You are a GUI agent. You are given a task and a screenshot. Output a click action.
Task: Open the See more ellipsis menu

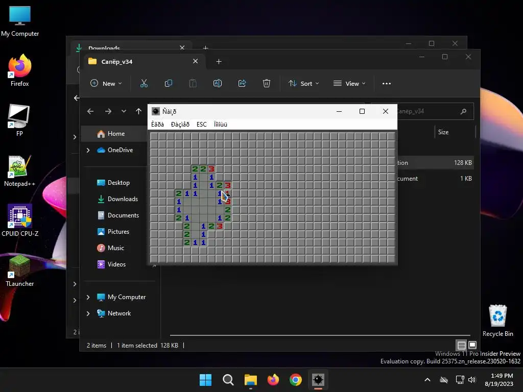coord(387,83)
